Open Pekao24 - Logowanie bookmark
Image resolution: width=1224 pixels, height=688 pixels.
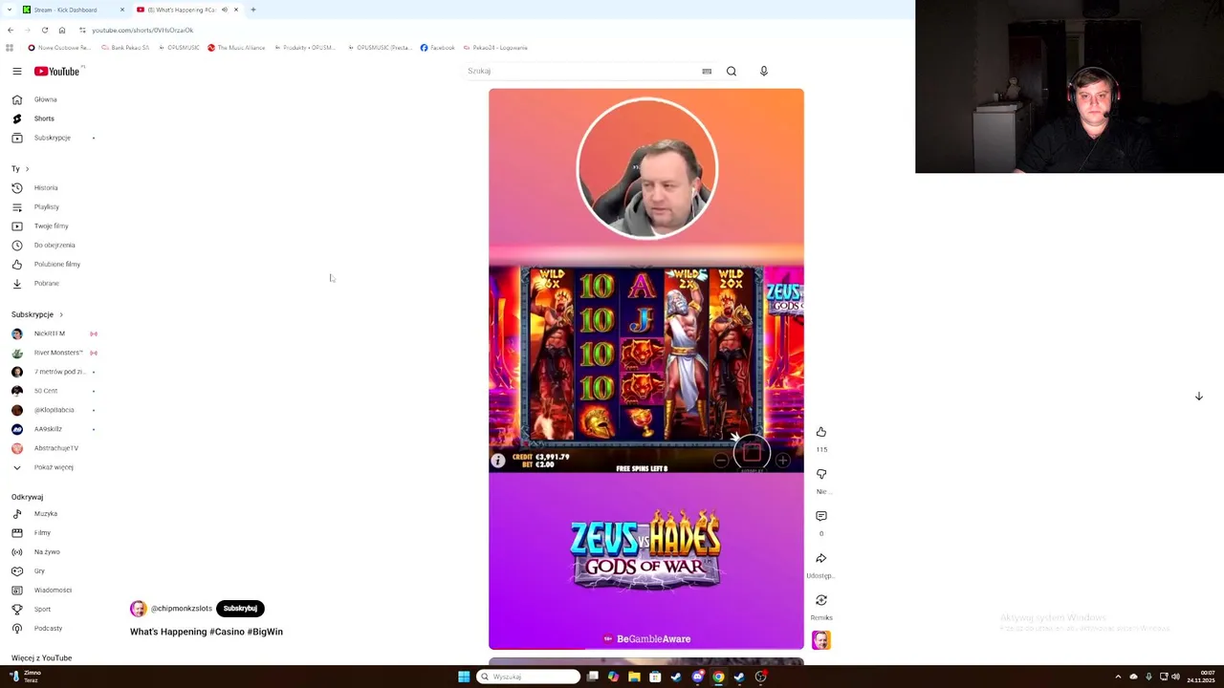pos(495,48)
